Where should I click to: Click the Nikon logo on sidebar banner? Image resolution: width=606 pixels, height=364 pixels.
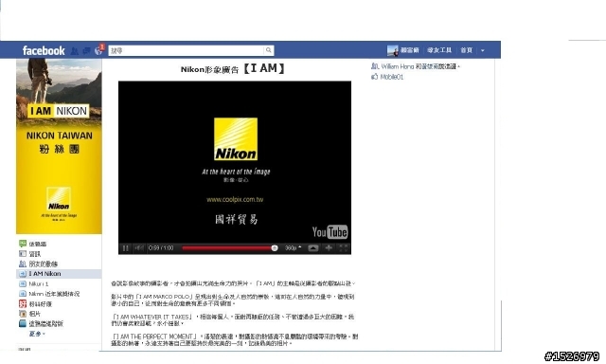pyautogui.click(x=59, y=199)
